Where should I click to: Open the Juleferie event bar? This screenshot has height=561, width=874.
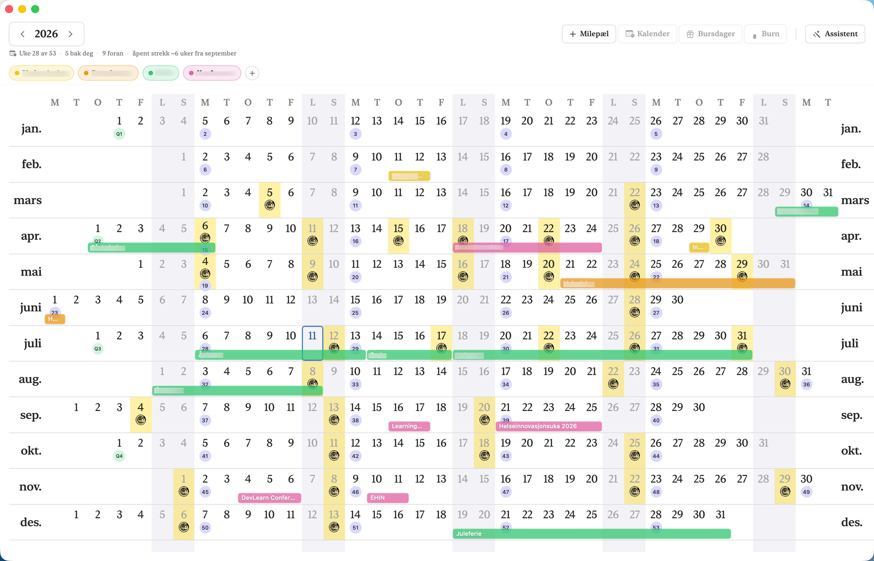(x=591, y=534)
